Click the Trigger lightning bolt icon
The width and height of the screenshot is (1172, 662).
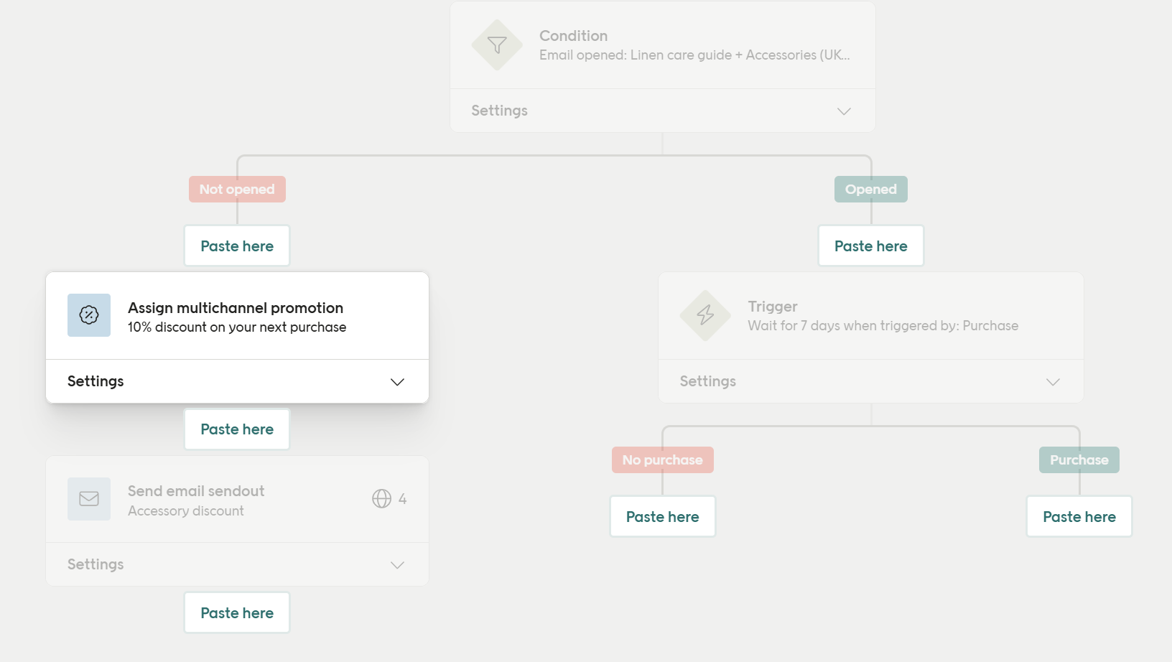pos(705,315)
